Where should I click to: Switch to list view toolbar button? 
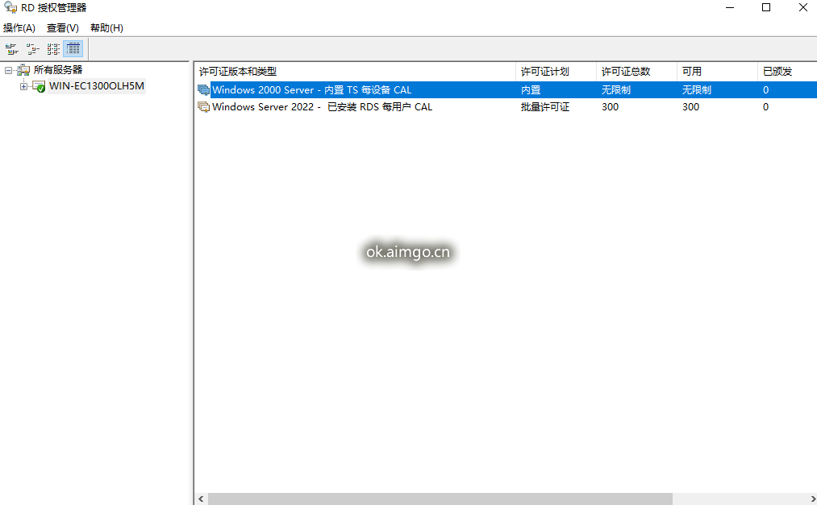(52, 49)
